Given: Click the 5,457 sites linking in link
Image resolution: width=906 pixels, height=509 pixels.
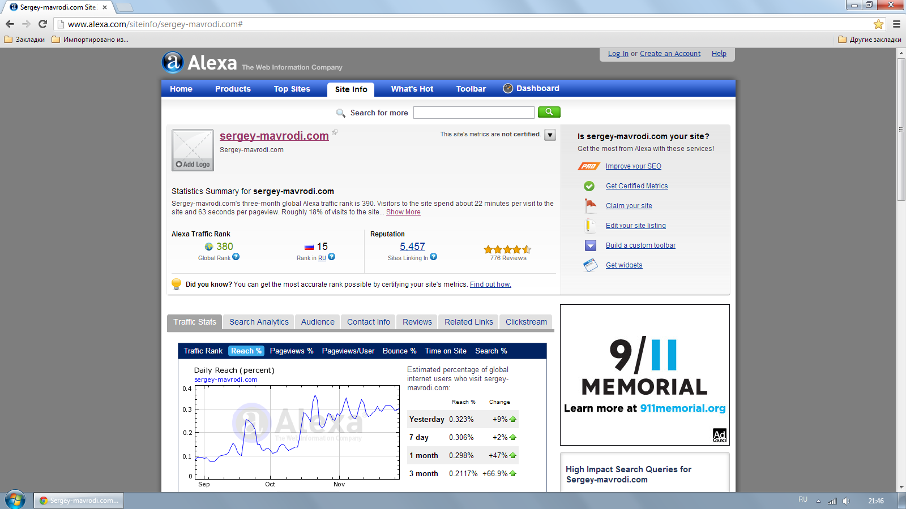Looking at the screenshot, I should pos(412,247).
